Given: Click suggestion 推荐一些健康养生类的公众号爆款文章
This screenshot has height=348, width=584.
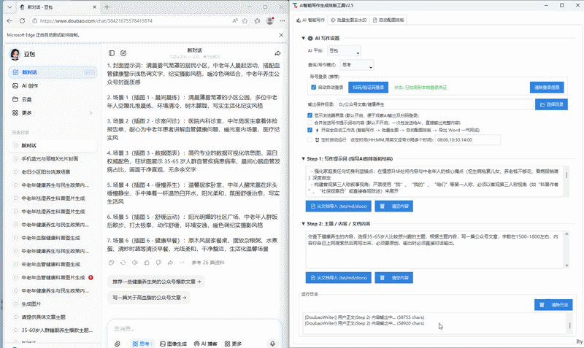Looking at the screenshot, I should [156, 282].
